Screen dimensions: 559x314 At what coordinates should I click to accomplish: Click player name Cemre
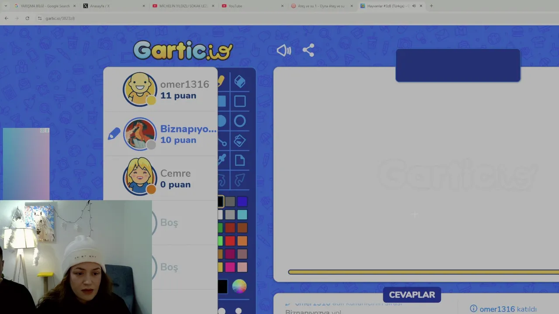click(175, 173)
